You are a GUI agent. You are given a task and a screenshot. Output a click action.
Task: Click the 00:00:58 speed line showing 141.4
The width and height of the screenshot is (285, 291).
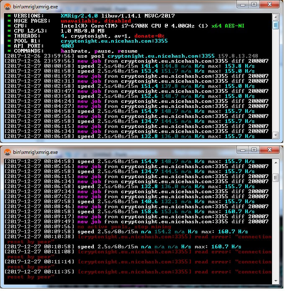[x=129, y=66]
